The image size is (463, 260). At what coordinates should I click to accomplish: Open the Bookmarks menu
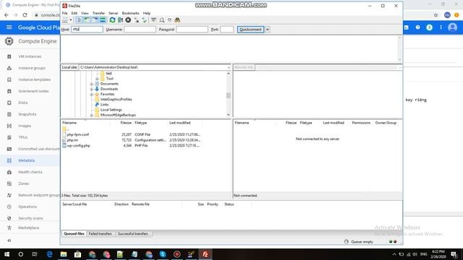(x=130, y=13)
